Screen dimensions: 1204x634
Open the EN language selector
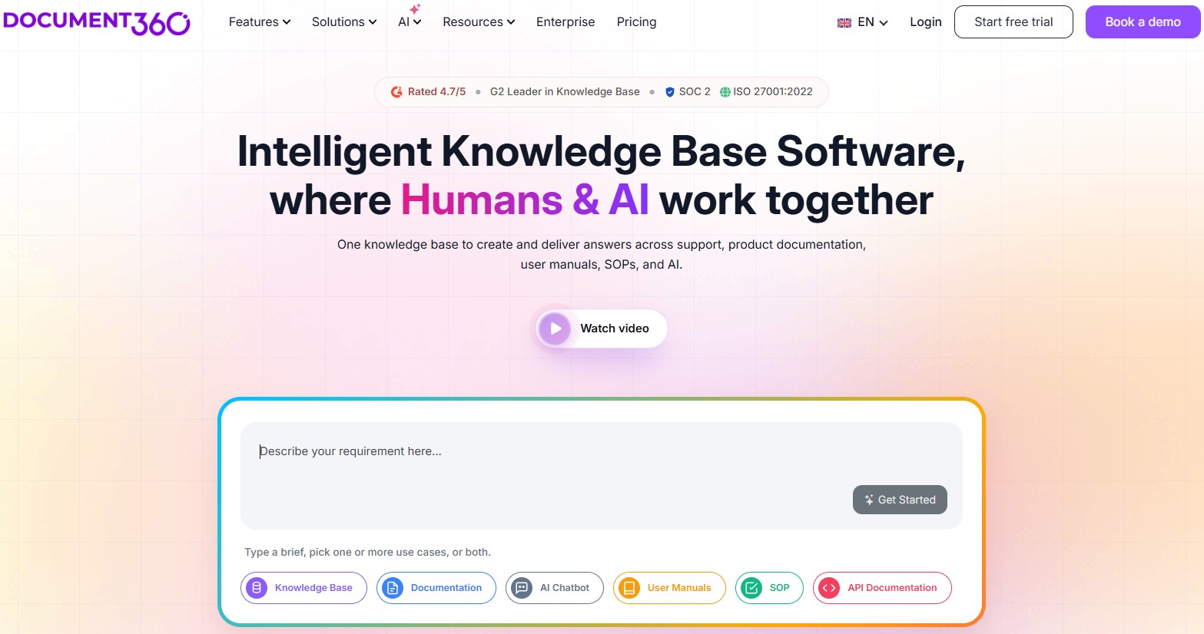tap(862, 22)
